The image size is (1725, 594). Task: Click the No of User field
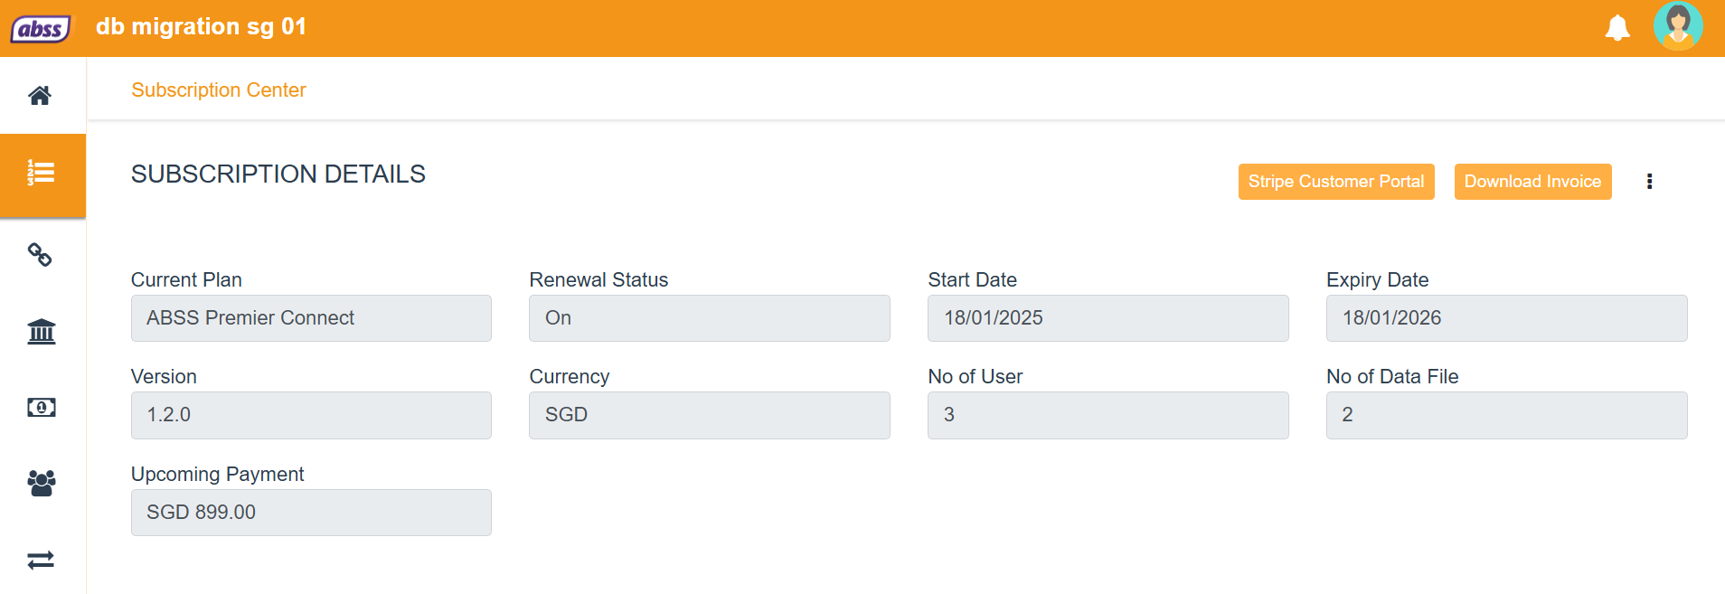pos(1108,415)
